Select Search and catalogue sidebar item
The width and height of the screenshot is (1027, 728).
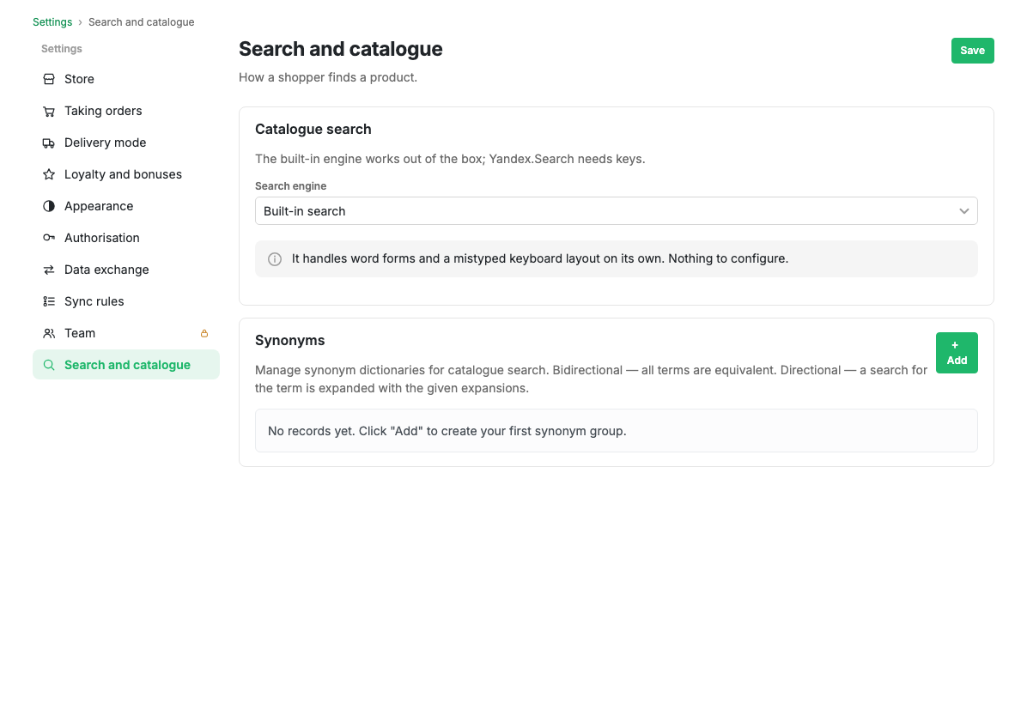point(125,366)
